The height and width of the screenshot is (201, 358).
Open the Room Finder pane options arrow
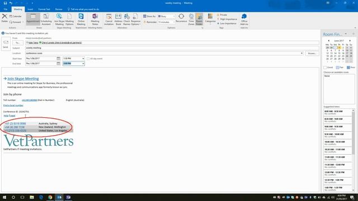(346, 34)
